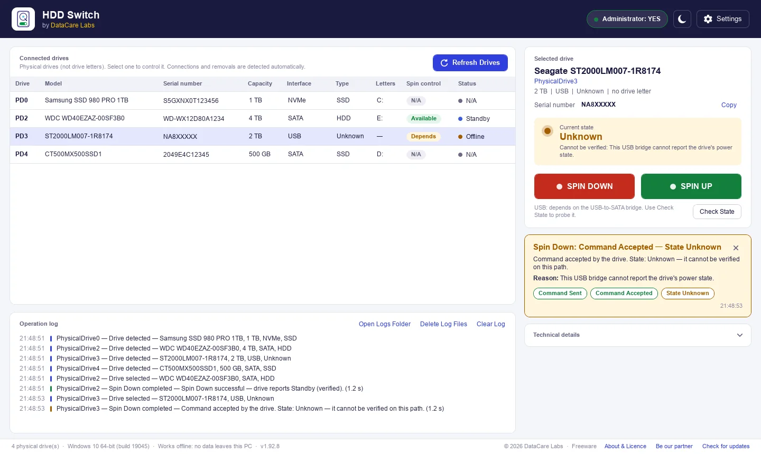The image size is (761, 454).
Task: Expand the Technical details section
Action: pos(638,335)
